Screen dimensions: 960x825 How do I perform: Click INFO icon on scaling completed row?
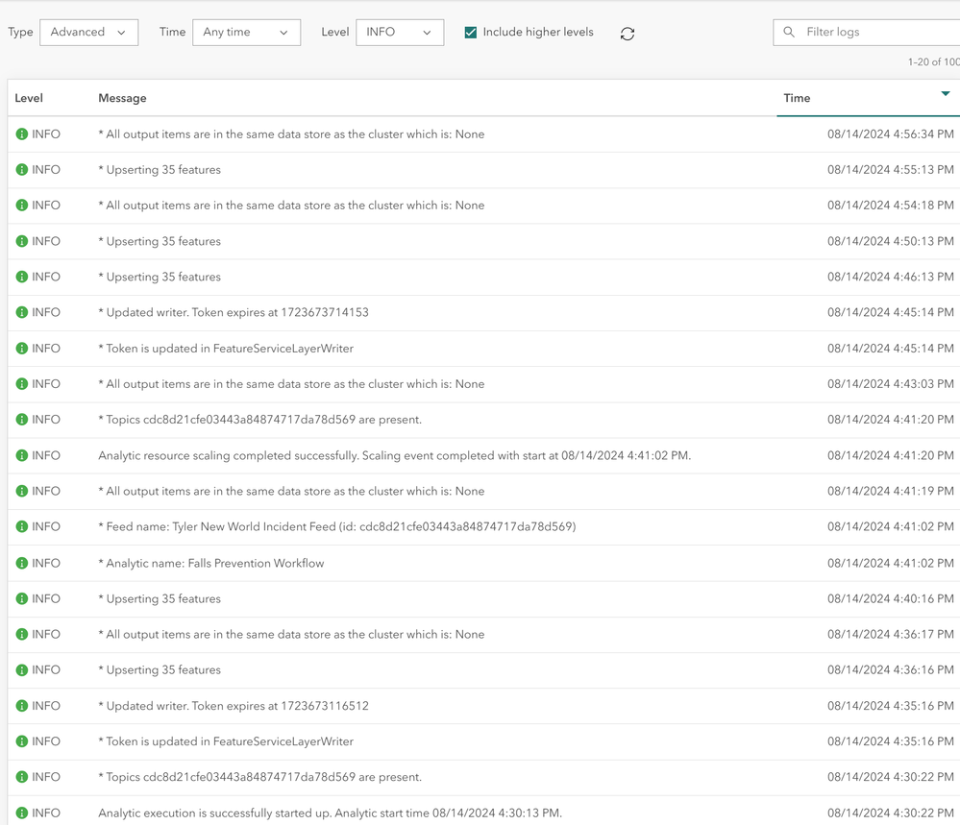point(22,456)
